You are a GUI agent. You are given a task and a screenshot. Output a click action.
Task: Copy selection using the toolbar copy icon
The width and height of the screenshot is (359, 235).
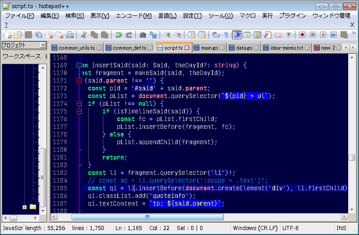click(x=94, y=35)
